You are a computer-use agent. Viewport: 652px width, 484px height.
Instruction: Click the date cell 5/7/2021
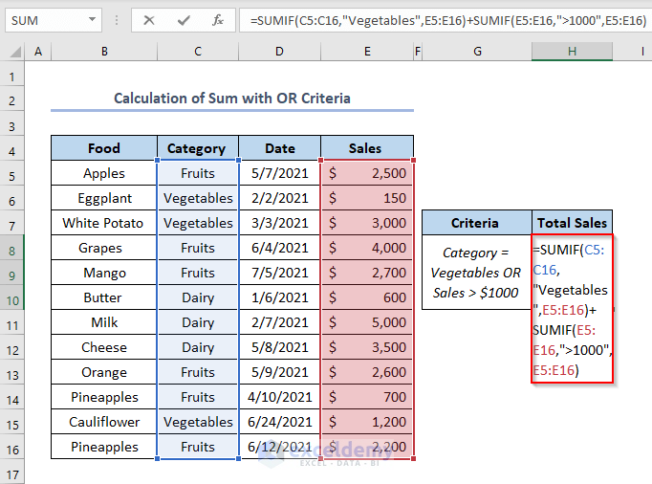point(280,173)
